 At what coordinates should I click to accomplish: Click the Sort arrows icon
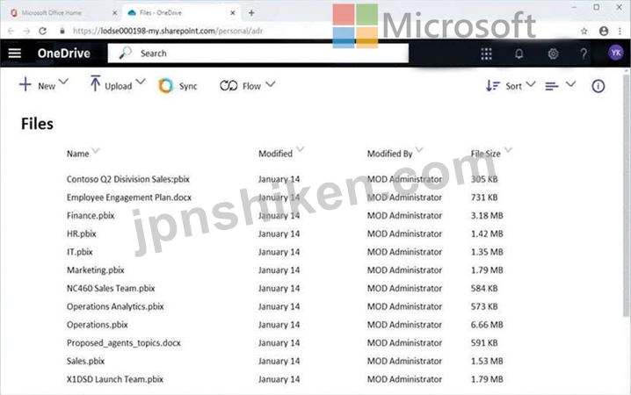coord(492,86)
